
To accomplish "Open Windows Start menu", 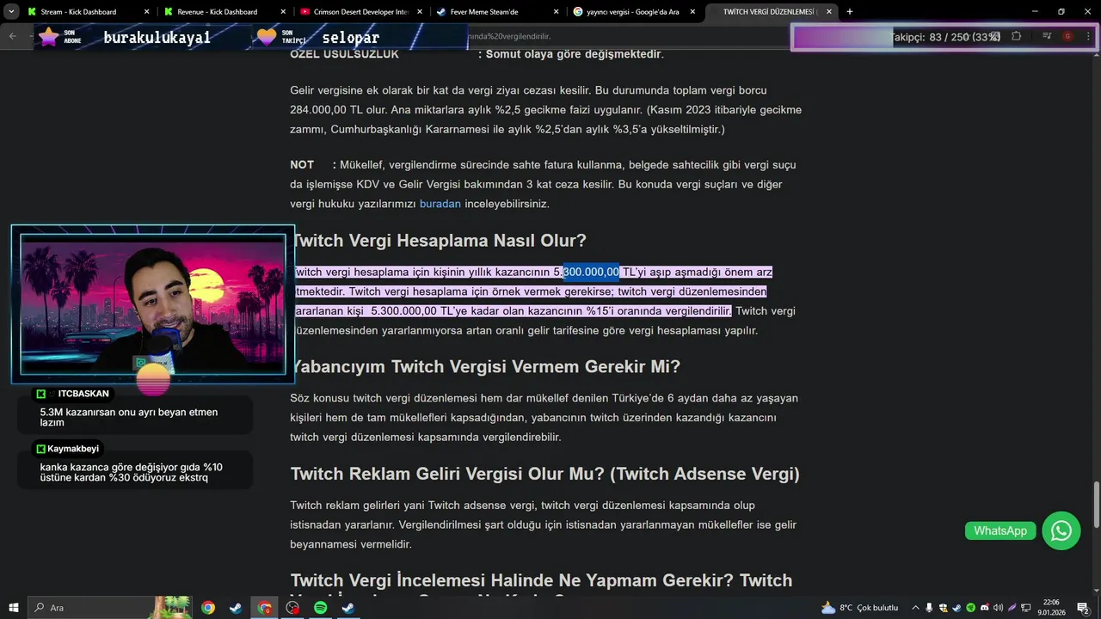I will 14,608.
